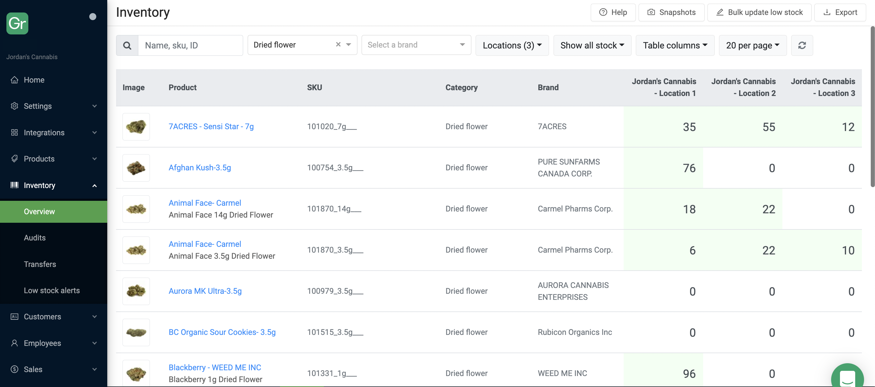The height and width of the screenshot is (387, 875).
Task: Open the Select a brand dropdown
Action: [416, 45]
